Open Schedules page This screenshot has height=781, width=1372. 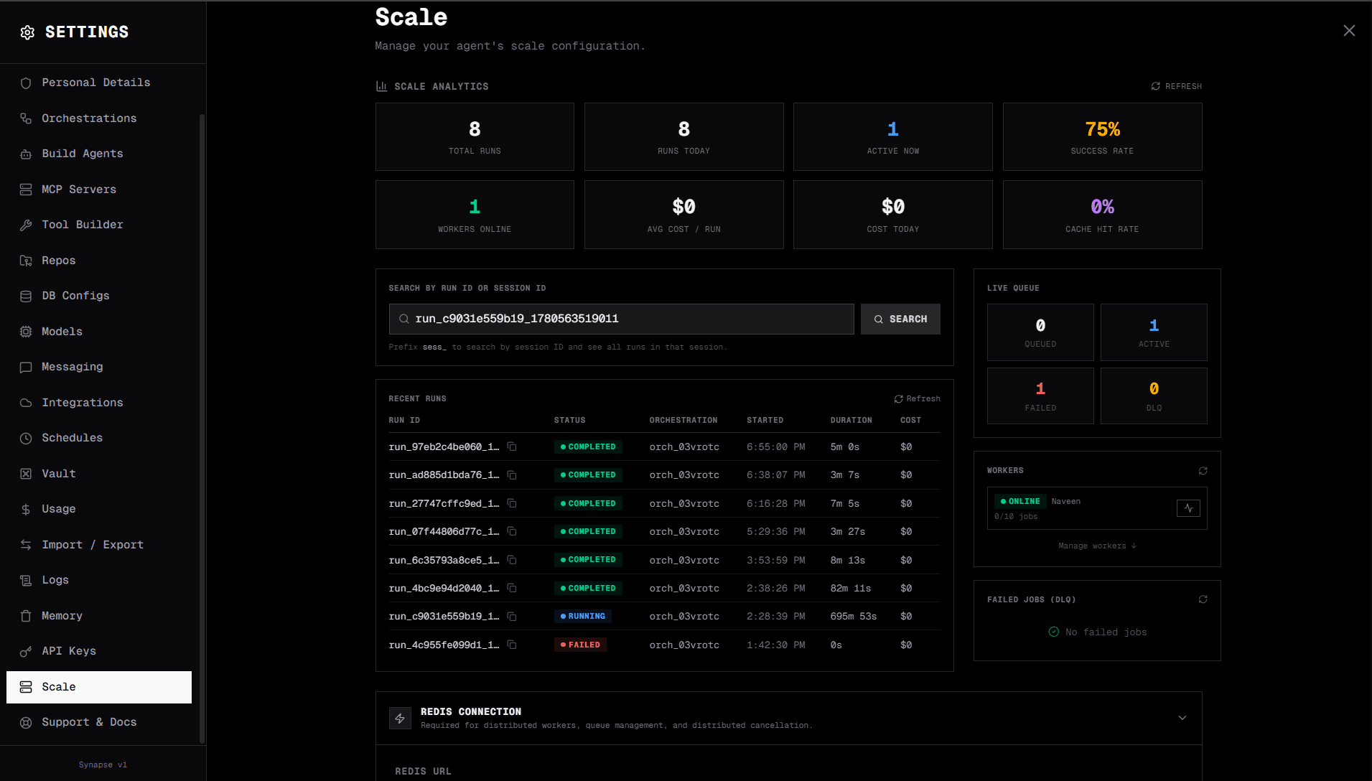point(99,438)
